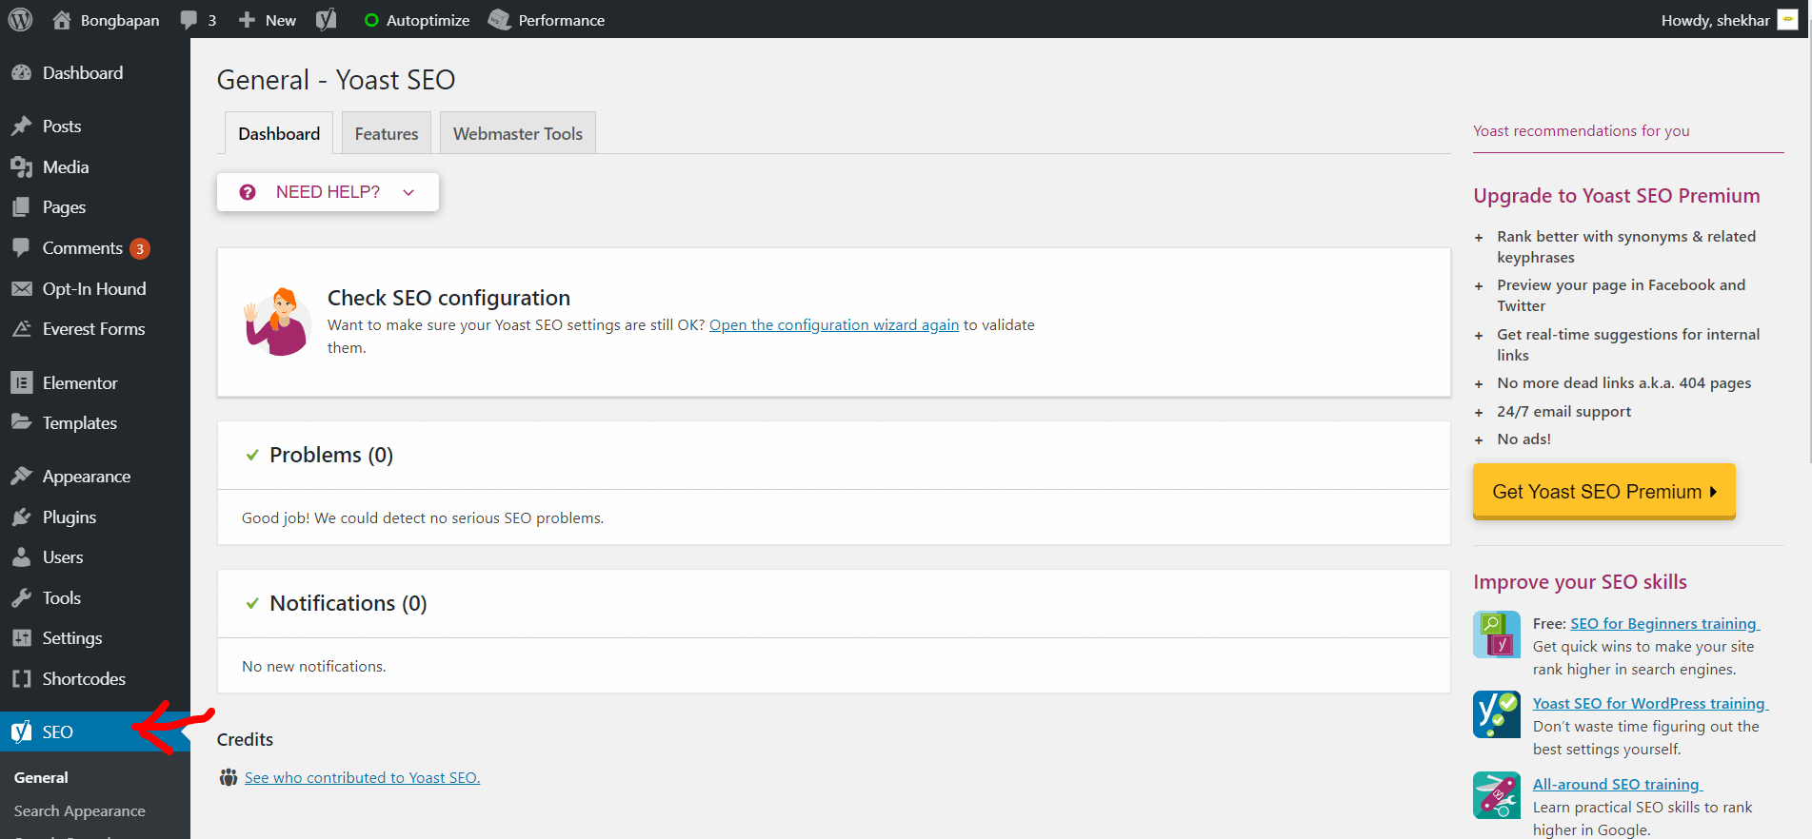This screenshot has width=1812, height=839.
Task: Open the Yoast icon in admin bar
Action: [327, 20]
